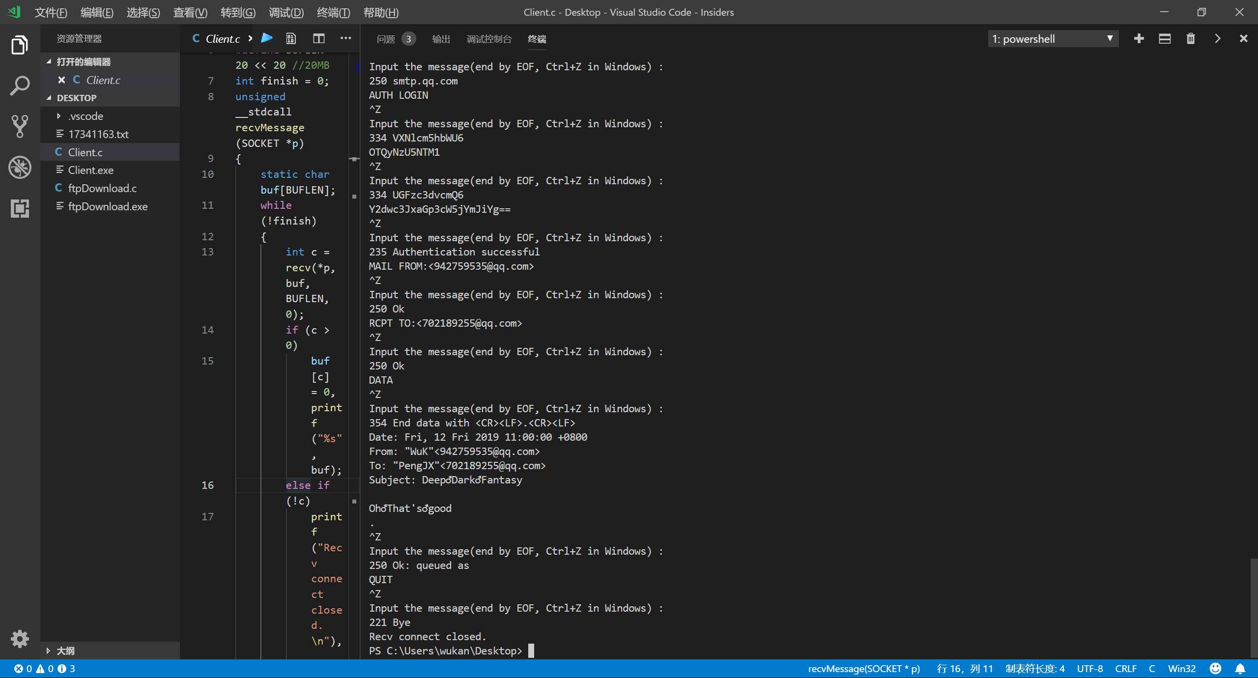Click the Run code play icon

tap(267, 38)
